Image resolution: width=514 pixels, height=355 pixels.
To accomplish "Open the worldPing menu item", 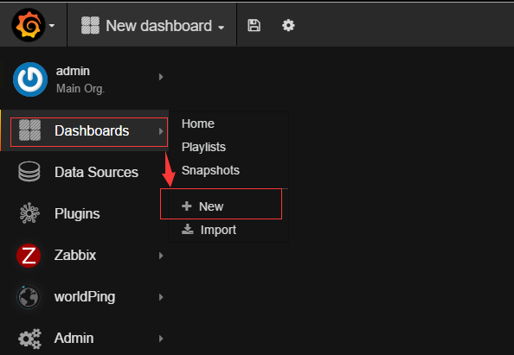I will (x=85, y=297).
